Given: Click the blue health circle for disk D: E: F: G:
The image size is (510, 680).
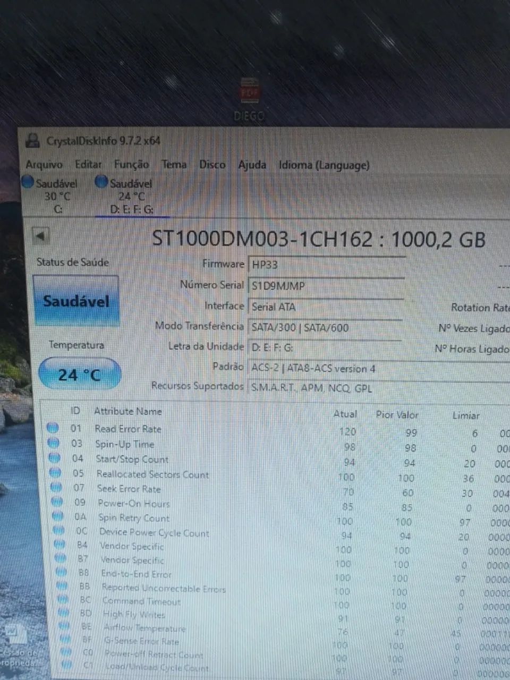Looking at the screenshot, I should coord(101,182).
